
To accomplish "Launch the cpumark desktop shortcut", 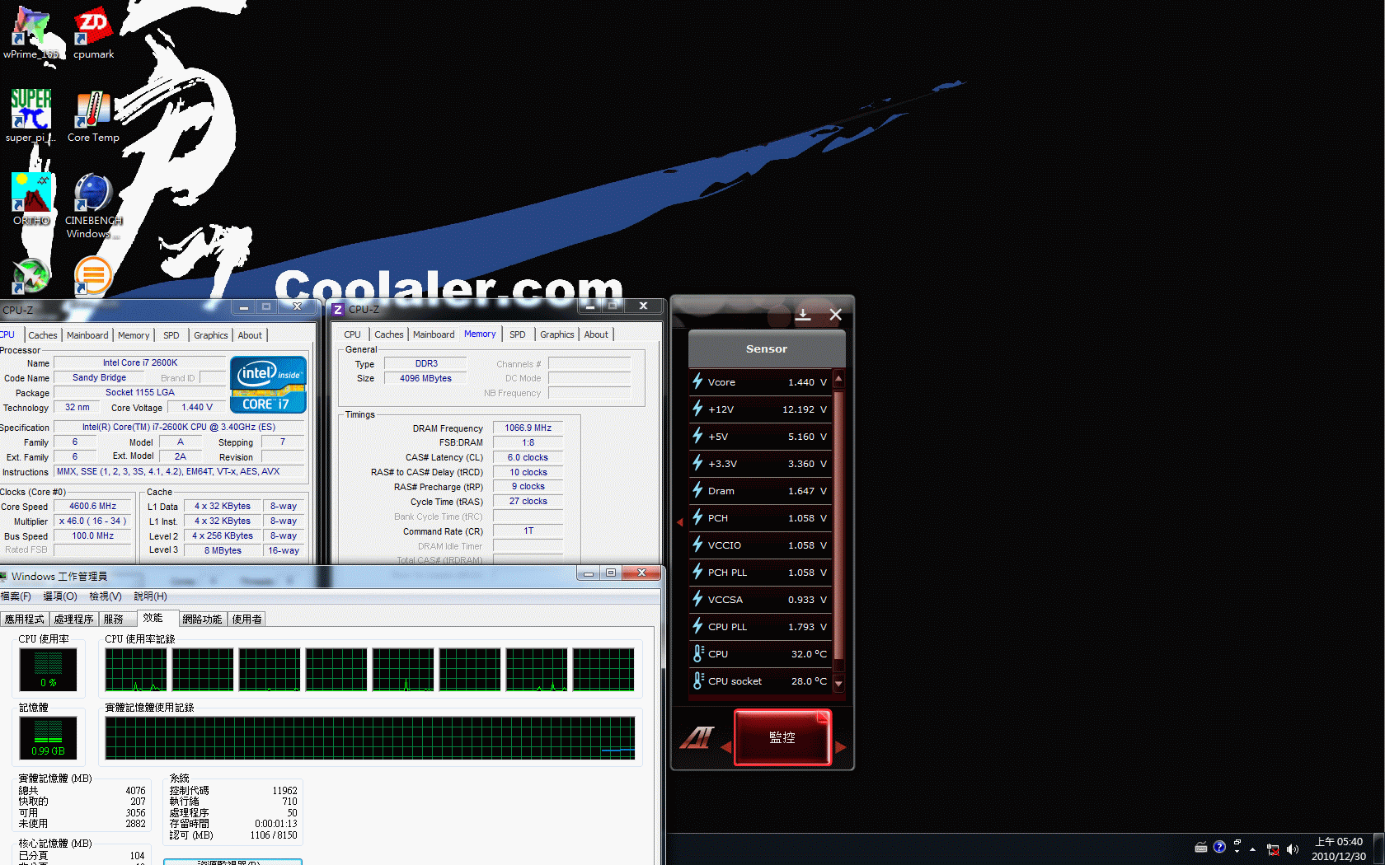I will point(93,33).
